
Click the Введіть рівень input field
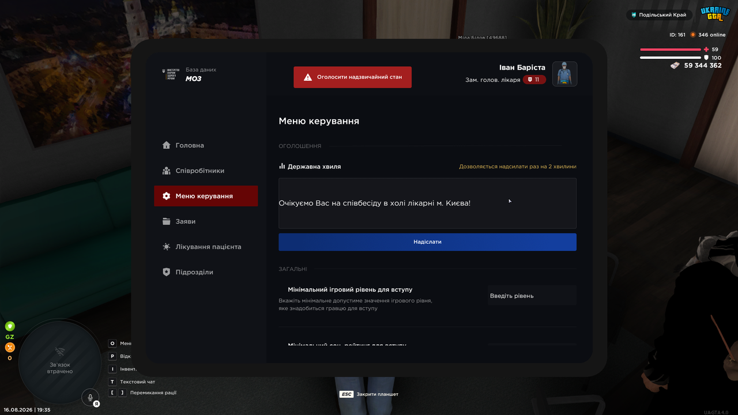(532, 296)
